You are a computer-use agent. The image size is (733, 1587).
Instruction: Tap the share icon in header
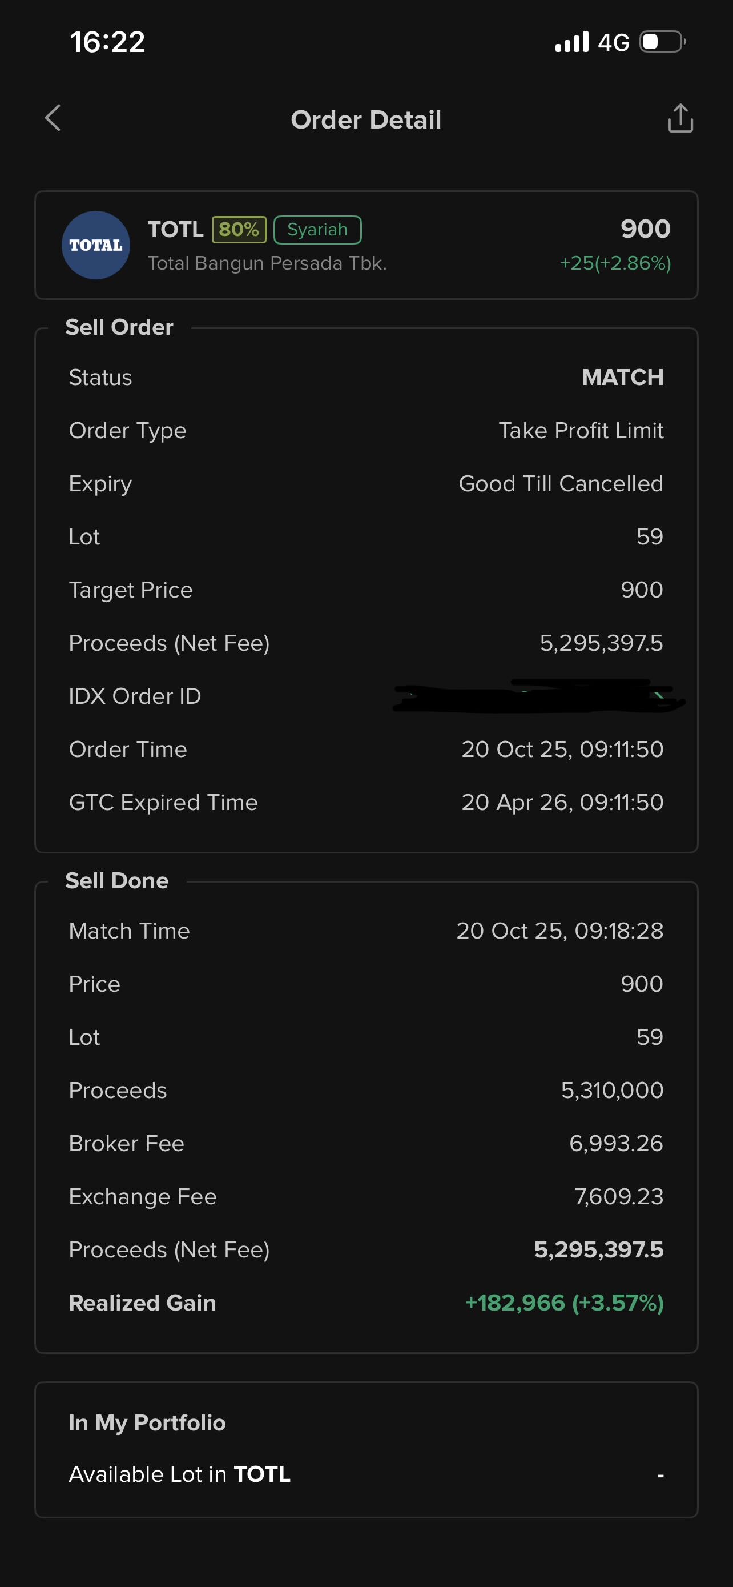coord(680,118)
